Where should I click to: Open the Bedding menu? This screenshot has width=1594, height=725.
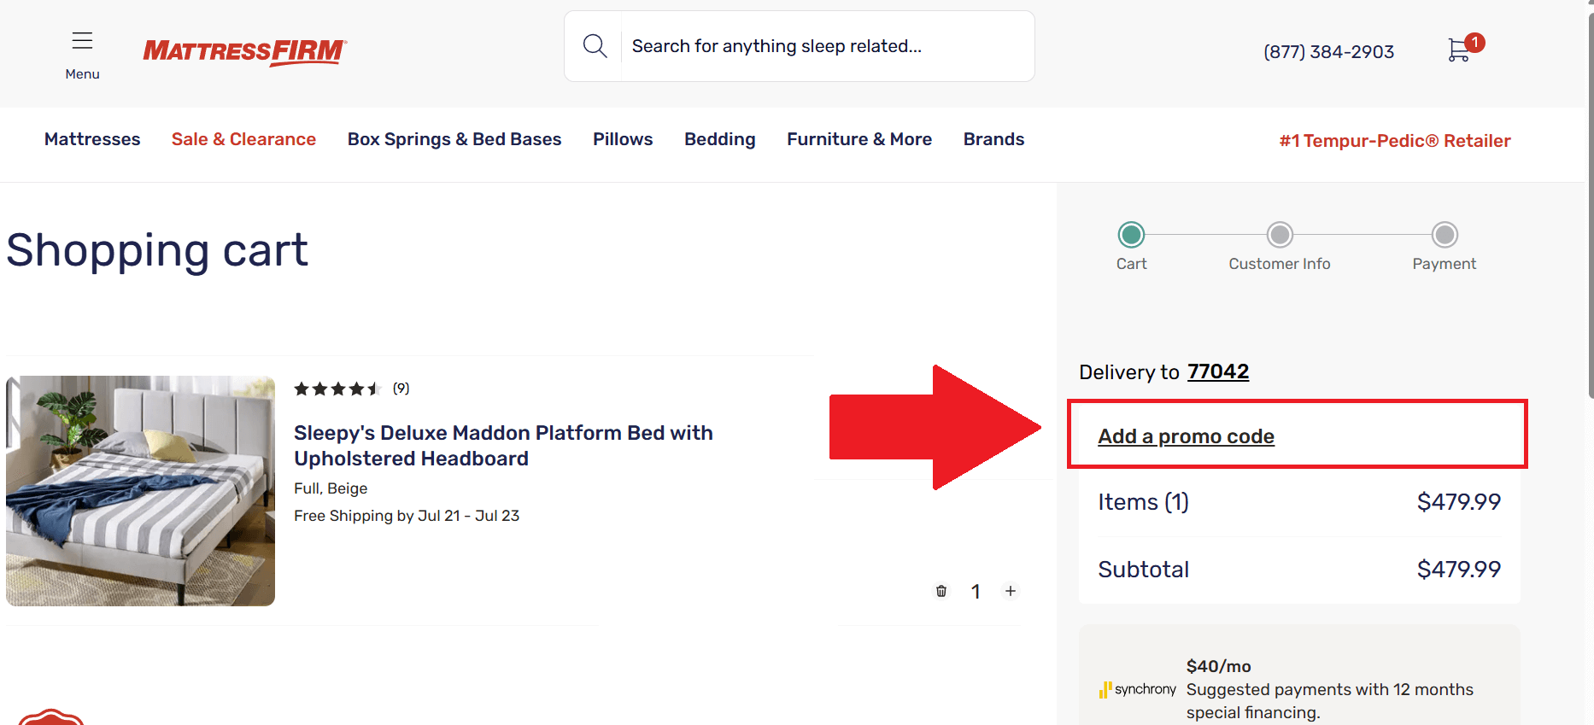(x=719, y=139)
